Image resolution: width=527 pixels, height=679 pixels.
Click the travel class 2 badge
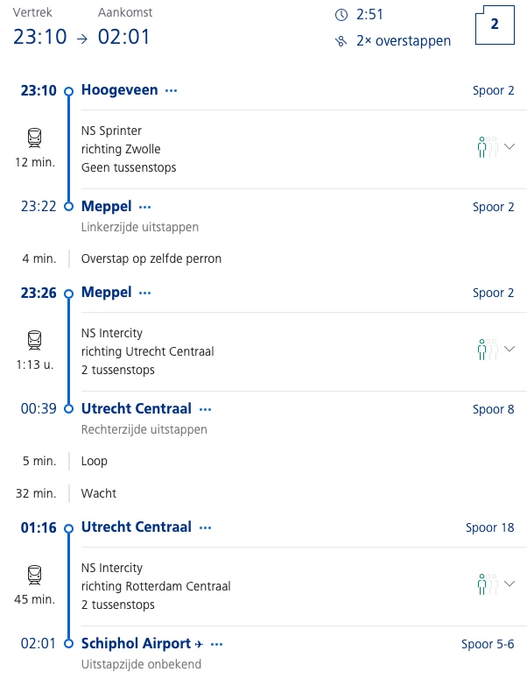[495, 25]
